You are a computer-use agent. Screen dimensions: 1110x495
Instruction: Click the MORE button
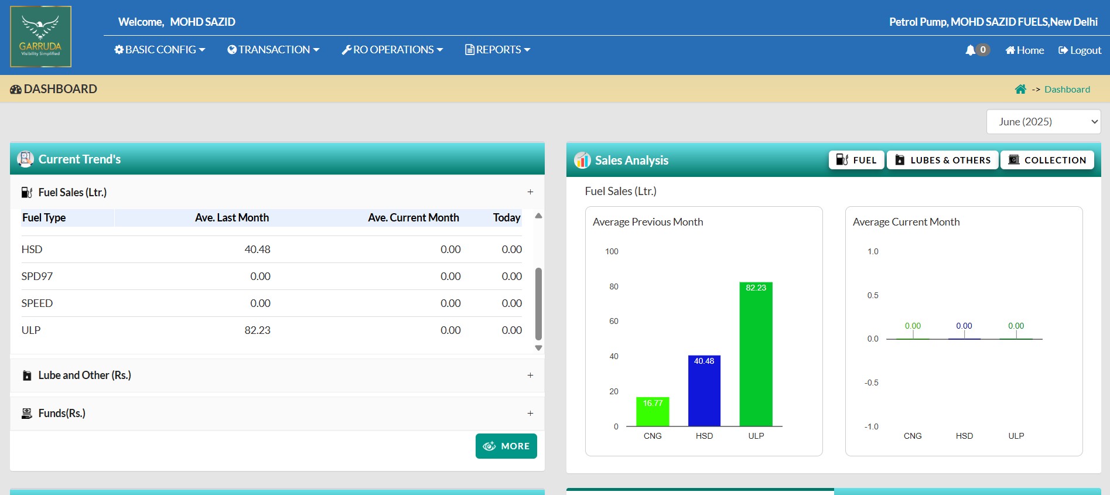click(506, 446)
